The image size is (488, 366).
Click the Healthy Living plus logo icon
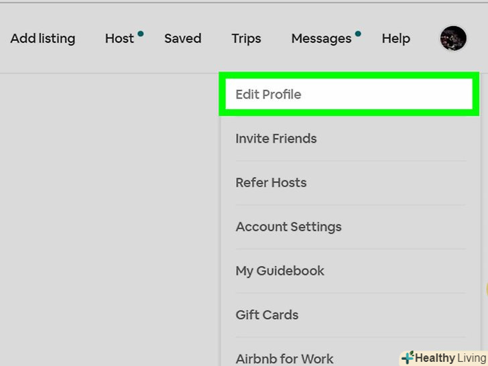[407, 358]
